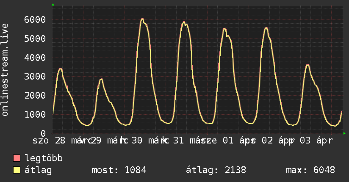The height and width of the screenshot is (182, 349).
Task: Click the 'most: 1084' current value
Action: click(x=119, y=171)
